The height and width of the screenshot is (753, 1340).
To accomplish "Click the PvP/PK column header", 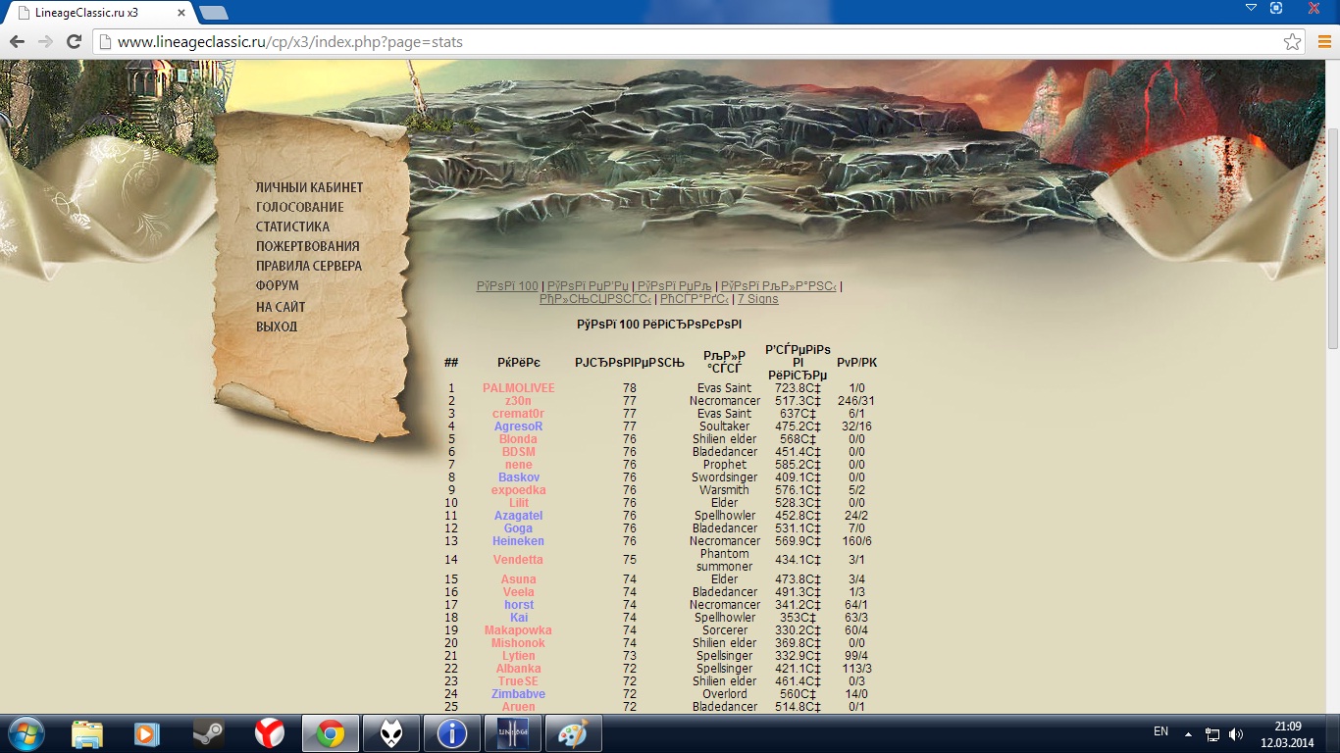I will [x=856, y=363].
